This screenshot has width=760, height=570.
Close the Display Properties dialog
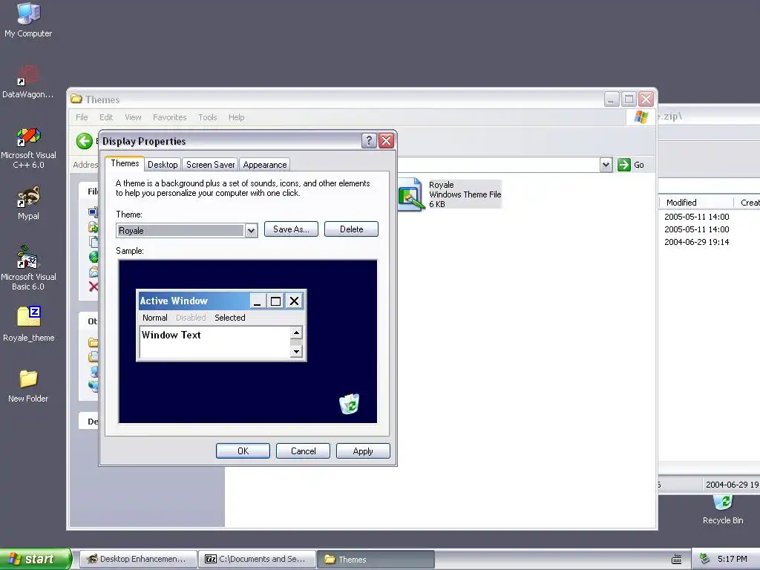tap(386, 140)
